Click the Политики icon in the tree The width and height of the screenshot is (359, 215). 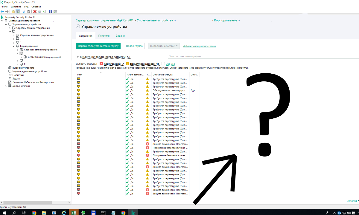10,75
